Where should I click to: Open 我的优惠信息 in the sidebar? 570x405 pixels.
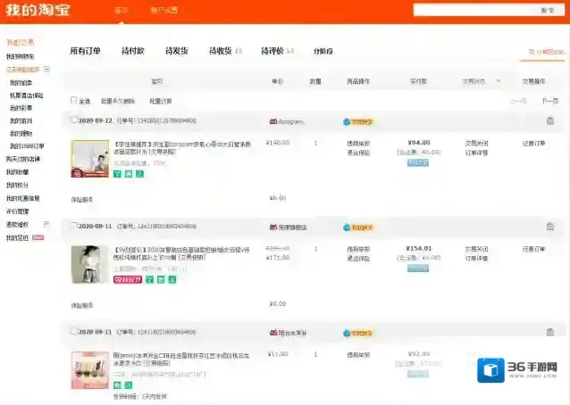point(23,198)
